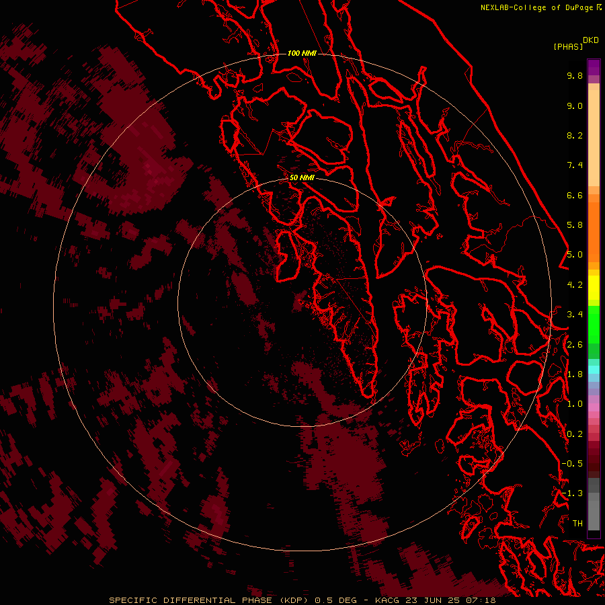Click the -1.3 value on the color scale
This screenshot has width=605, height=605.
572,493
